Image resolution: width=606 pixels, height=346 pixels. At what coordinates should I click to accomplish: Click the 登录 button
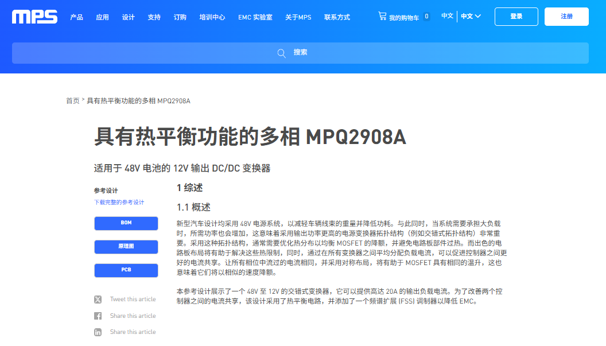[516, 17]
